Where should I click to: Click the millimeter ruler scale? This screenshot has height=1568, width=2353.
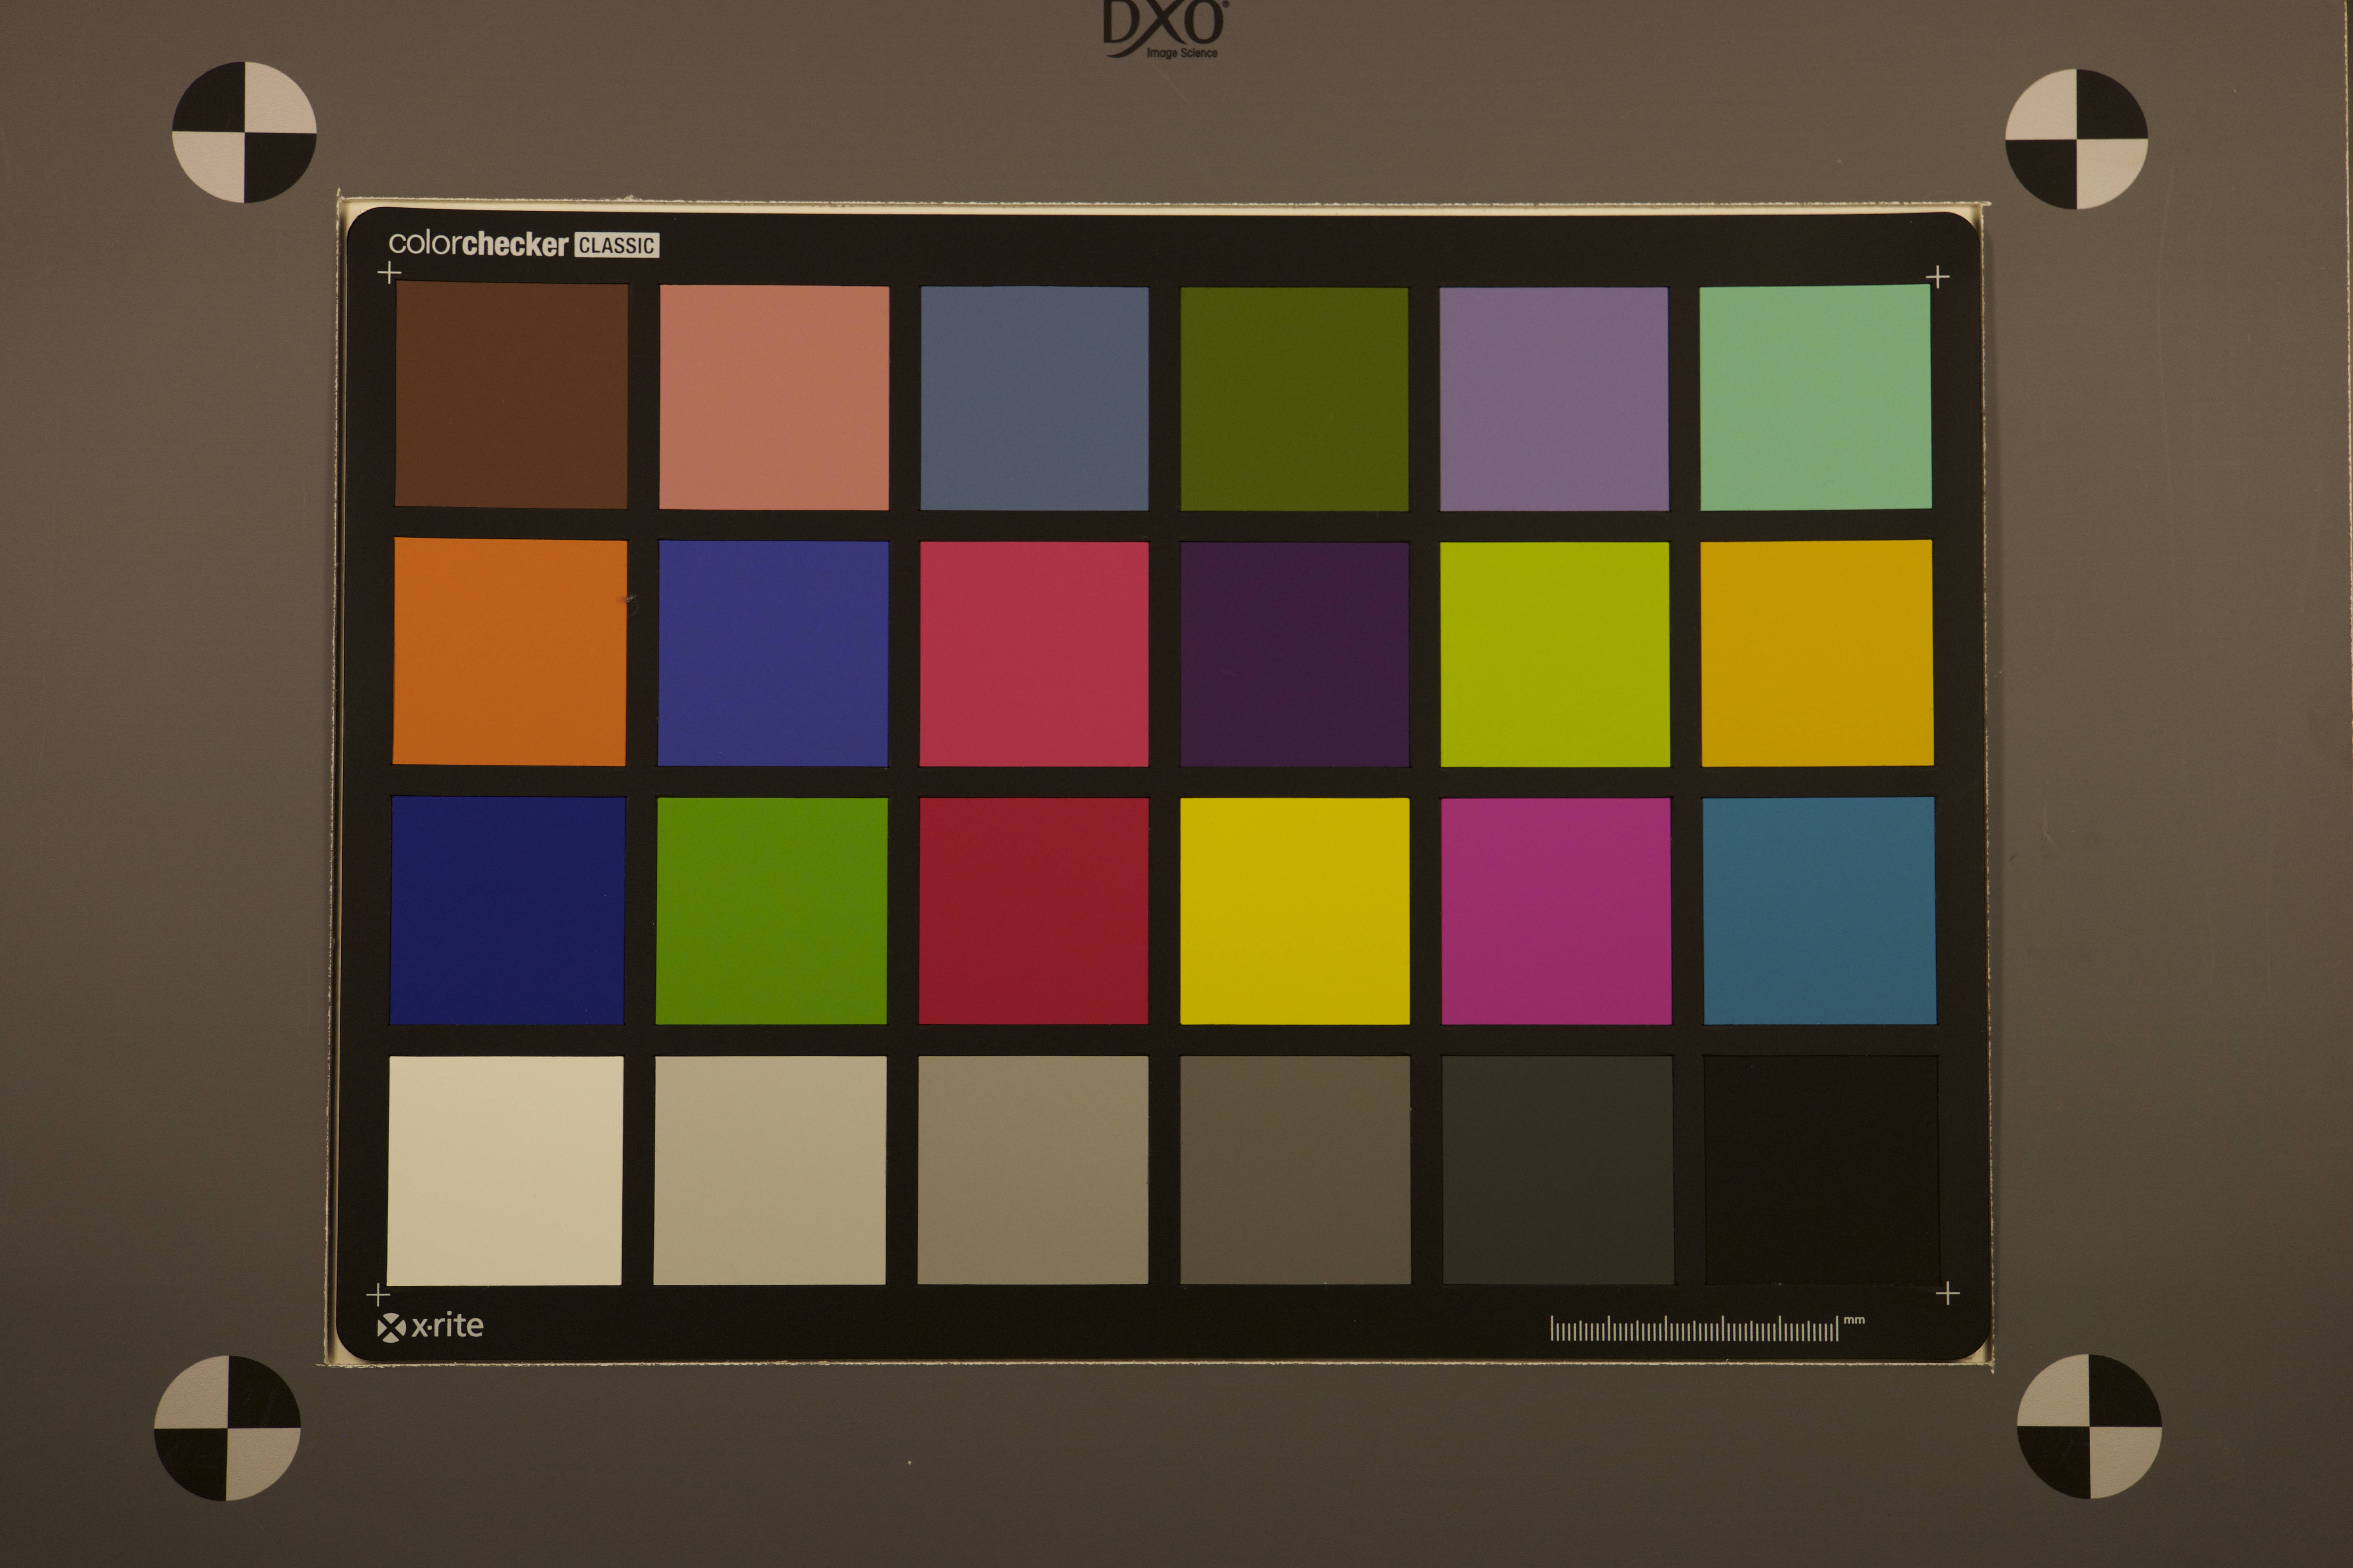tap(1694, 1329)
